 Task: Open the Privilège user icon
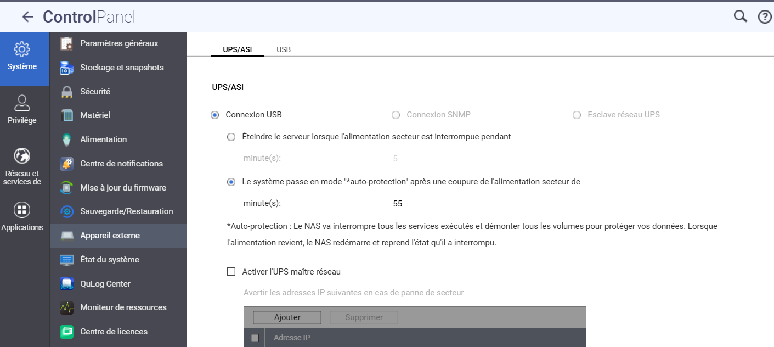click(x=22, y=103)
